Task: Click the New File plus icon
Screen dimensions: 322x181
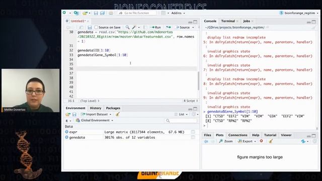Action: pos(64,13)
